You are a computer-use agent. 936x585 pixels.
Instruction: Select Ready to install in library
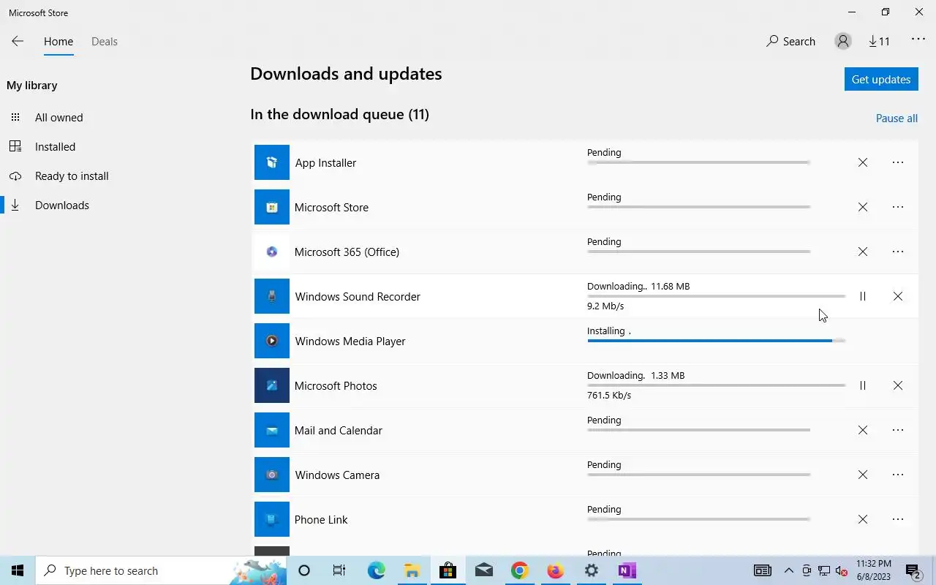72,176
